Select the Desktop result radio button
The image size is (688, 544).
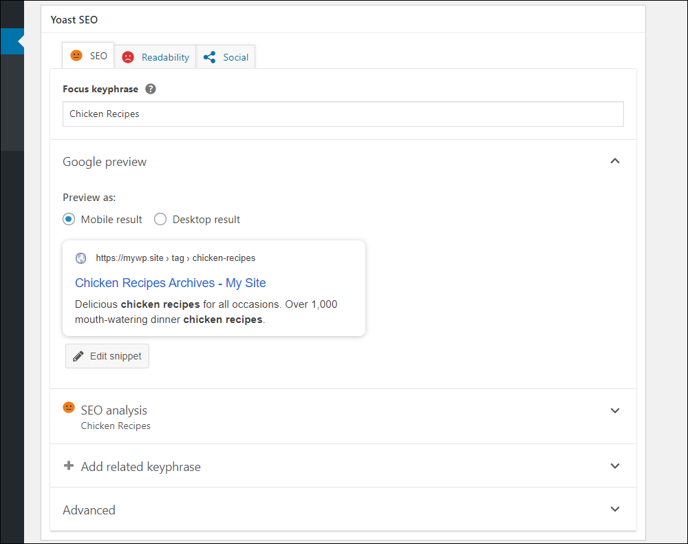[x=160, y=219]
